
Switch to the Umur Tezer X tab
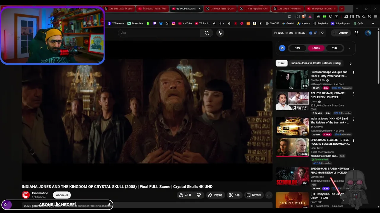[x=220, y=9]
